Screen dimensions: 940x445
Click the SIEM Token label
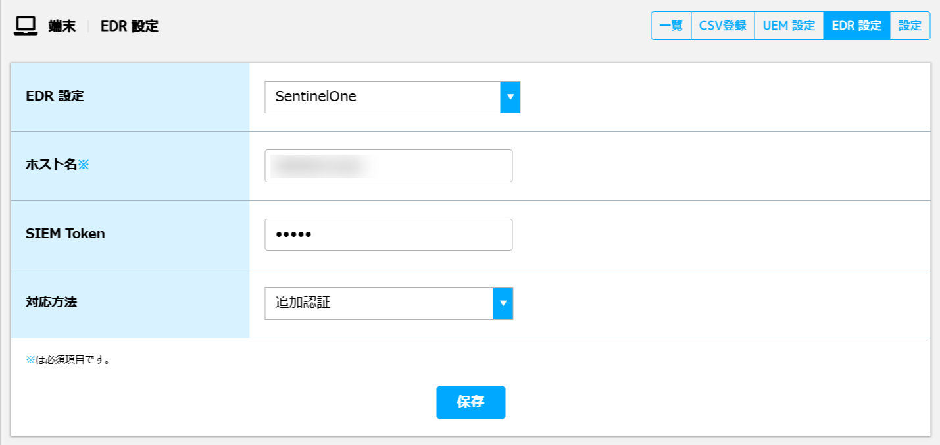pyautogui.click(x=65, y=233)
